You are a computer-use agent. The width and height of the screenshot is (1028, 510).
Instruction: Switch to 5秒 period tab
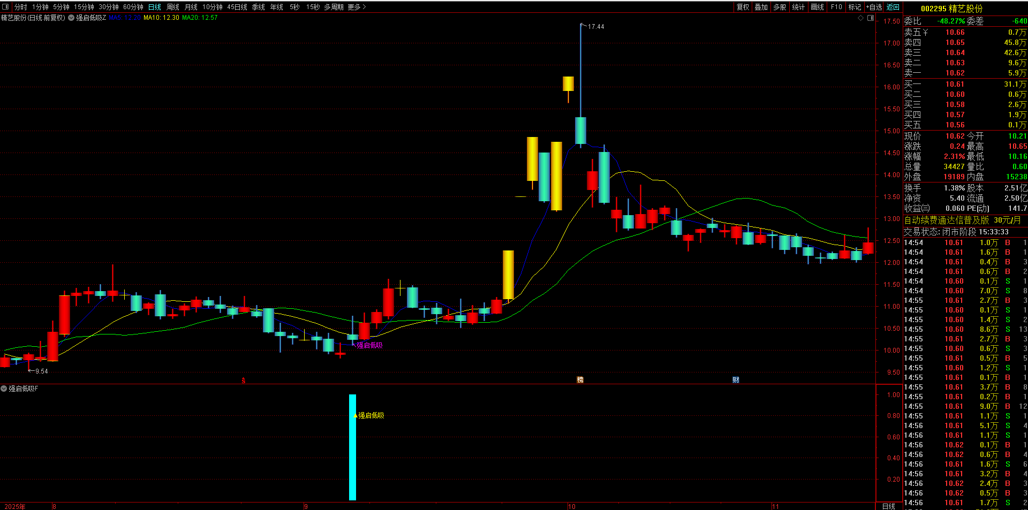tap(295, 7)
